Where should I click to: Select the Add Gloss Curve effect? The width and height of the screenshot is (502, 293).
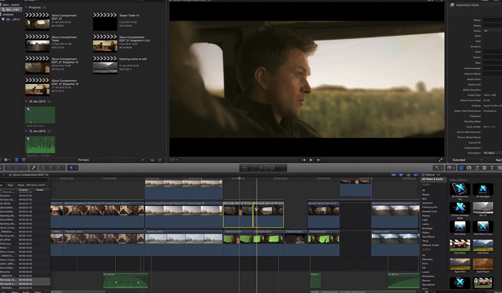pyautogui.click(x=483, y=227)
